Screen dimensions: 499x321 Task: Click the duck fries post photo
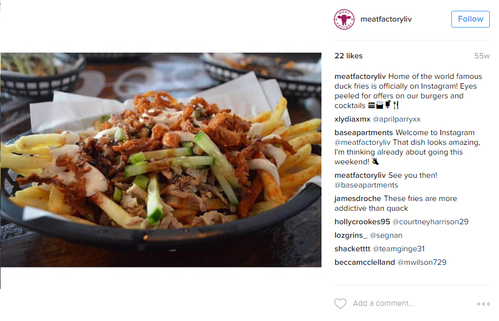click(x=161, y=160)
